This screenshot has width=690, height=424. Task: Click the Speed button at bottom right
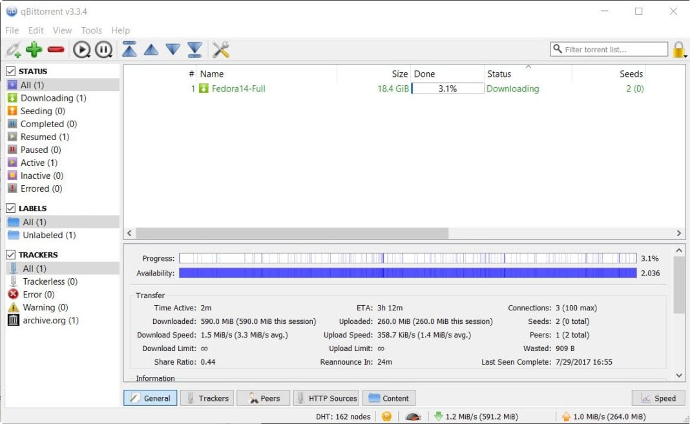click(658, 398)
